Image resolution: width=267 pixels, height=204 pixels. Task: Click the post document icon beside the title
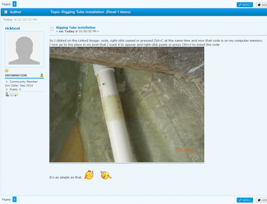[x=52, y=29]
